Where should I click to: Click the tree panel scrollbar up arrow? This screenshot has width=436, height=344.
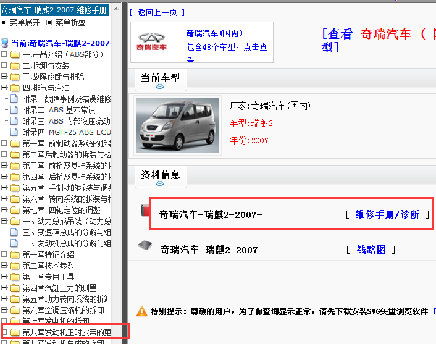pos(117,9)
